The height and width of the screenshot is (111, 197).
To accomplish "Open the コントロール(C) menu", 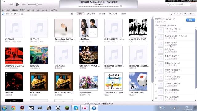I will 33,10.
